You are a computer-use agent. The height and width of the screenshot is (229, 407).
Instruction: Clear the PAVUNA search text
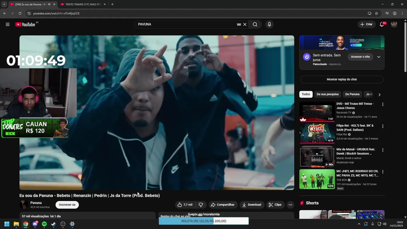click(x=245, y=24)
